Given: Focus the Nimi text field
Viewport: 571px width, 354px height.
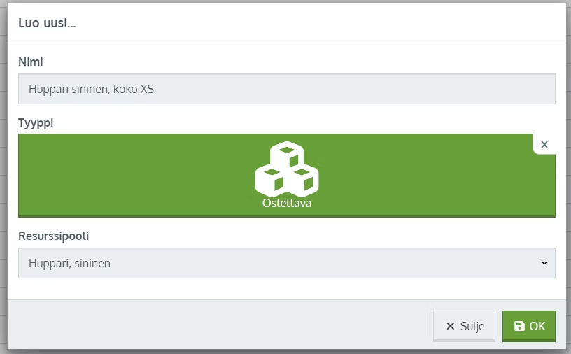Looking at the screenshot, I should pyautogui.click(x=287, y=89).
